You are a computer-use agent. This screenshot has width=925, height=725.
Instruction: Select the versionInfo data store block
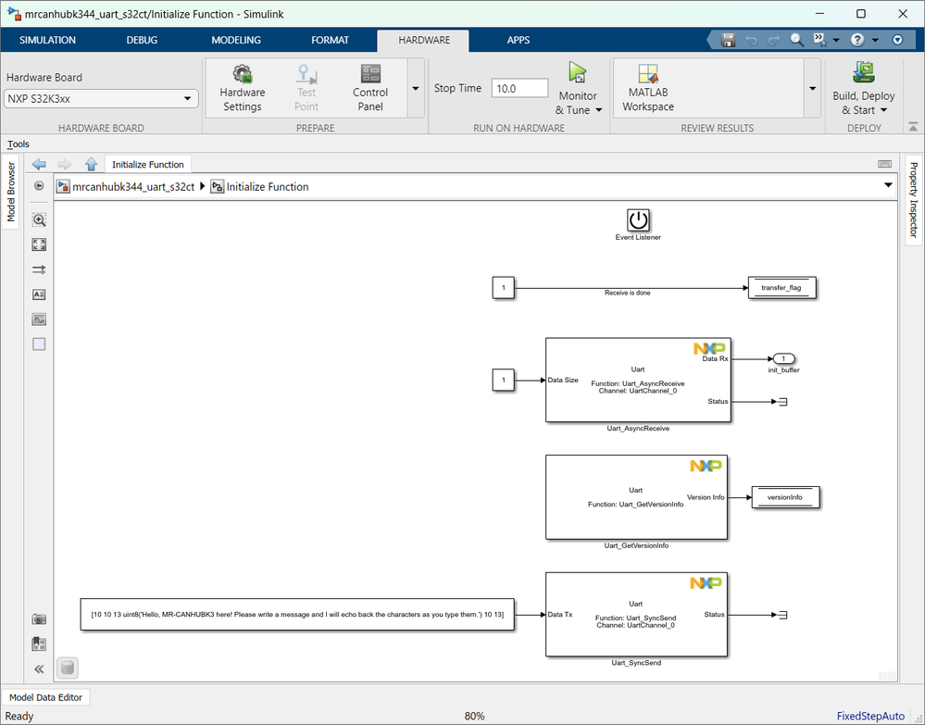(x=785, y=497)
